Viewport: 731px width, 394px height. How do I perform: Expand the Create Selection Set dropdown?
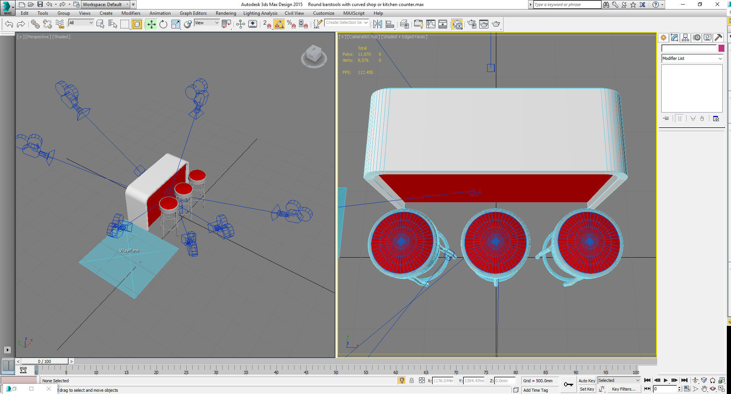pos(366,23)
